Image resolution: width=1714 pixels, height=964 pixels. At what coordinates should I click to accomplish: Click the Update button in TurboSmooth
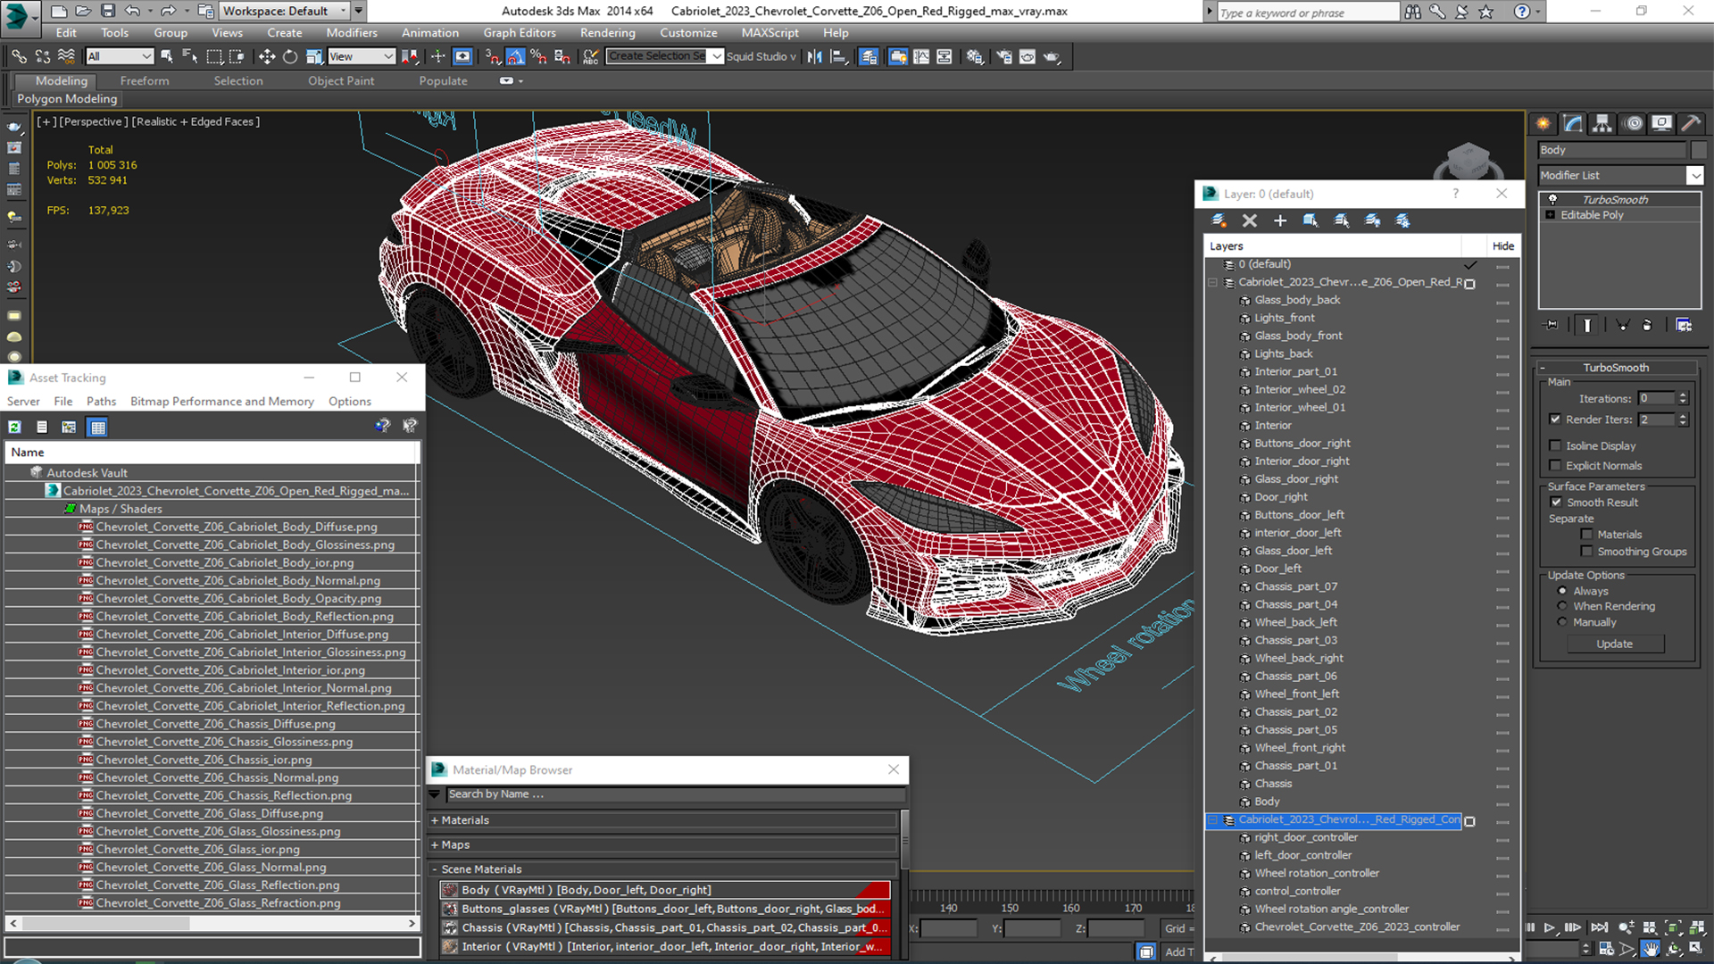1614,644
